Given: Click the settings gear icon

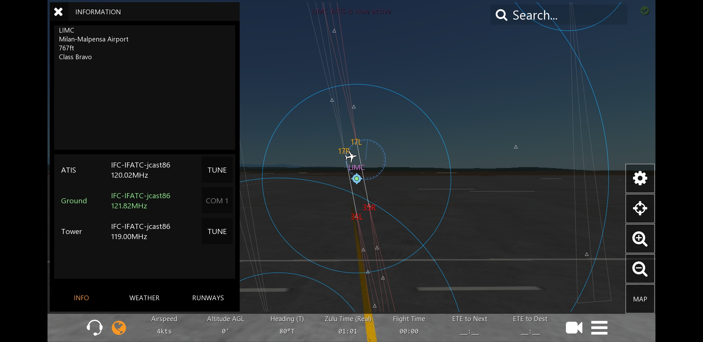Looking at the screenshot, I should [x=640, y=178].
